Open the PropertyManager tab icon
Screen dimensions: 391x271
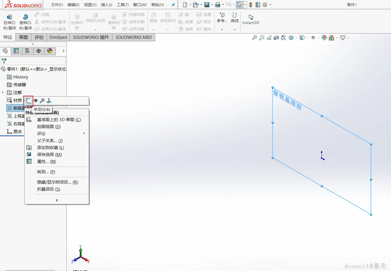pyautogui.click(x=16, y=51)
